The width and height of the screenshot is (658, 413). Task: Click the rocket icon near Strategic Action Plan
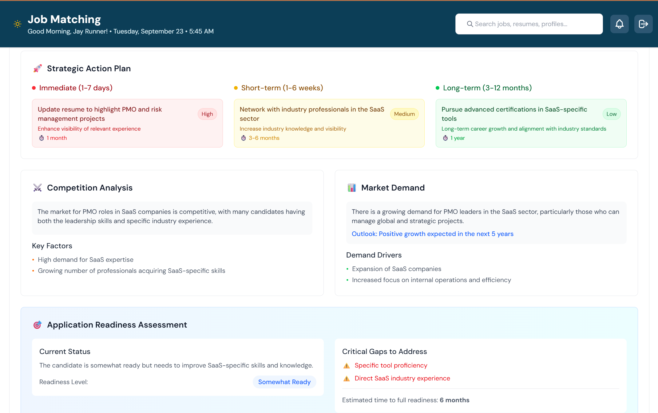38,68
